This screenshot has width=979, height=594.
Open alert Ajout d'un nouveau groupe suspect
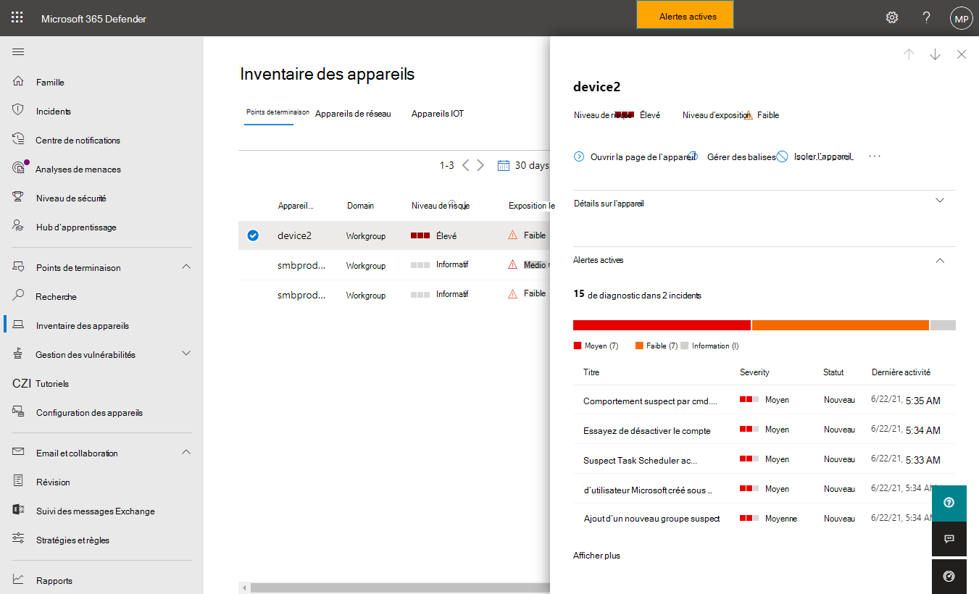651,519
